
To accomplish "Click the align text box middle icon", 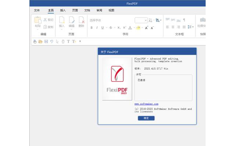I will tap(173, 20).
